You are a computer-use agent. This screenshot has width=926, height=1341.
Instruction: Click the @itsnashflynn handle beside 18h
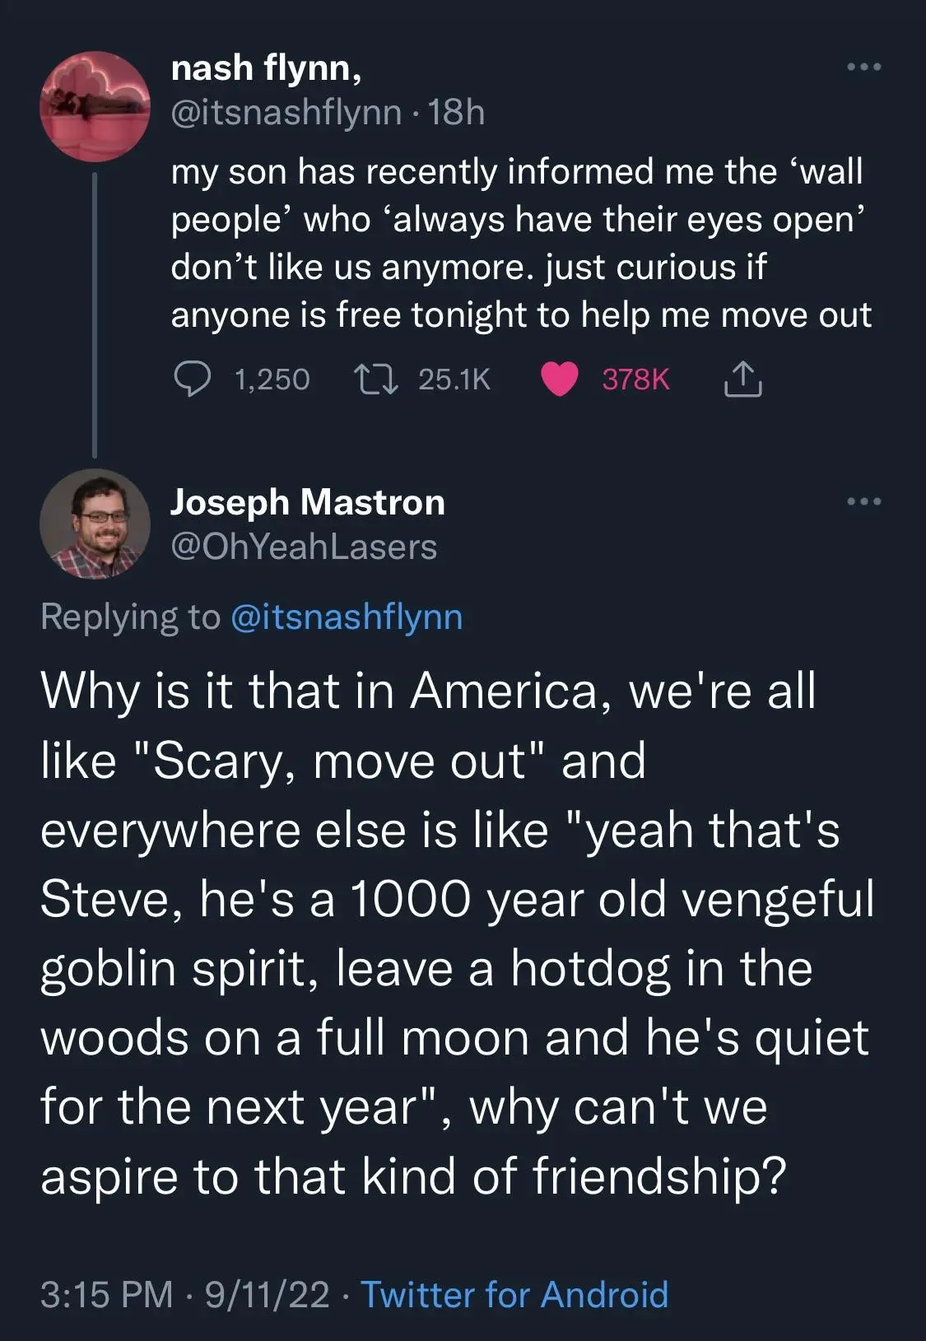tap(286, 113)
